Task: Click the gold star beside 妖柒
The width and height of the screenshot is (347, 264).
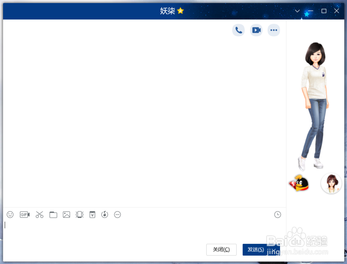Action: click(180, 11)
